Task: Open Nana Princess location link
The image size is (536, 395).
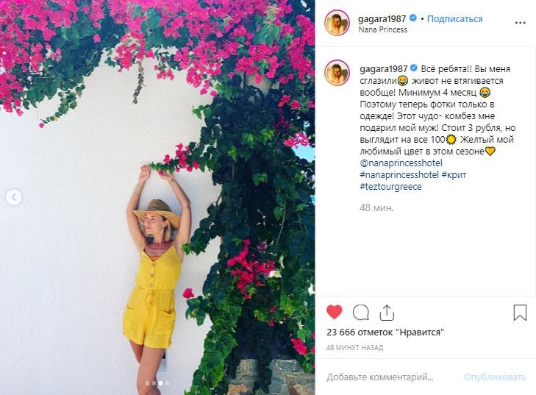Action: point(382,29)
